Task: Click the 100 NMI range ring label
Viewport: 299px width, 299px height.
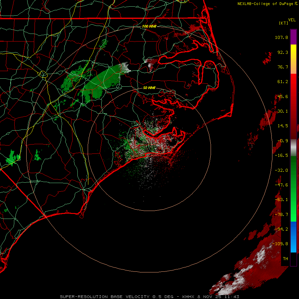Action: coord(149,26)
